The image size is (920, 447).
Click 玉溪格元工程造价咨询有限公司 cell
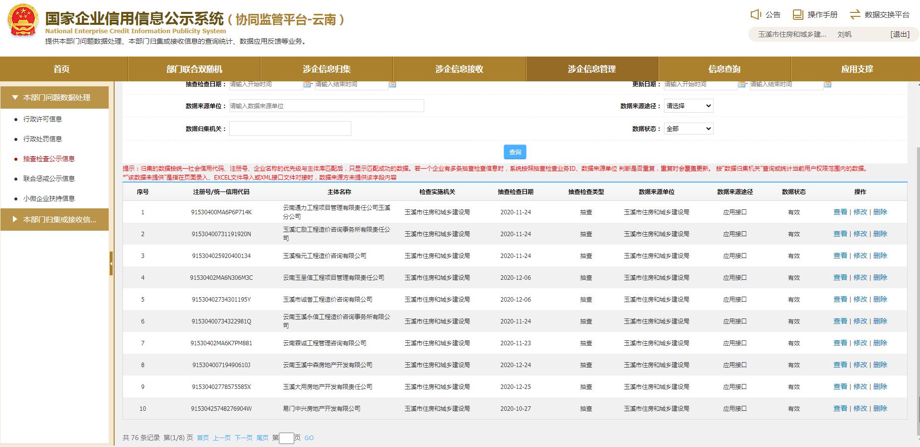point(325,255)
